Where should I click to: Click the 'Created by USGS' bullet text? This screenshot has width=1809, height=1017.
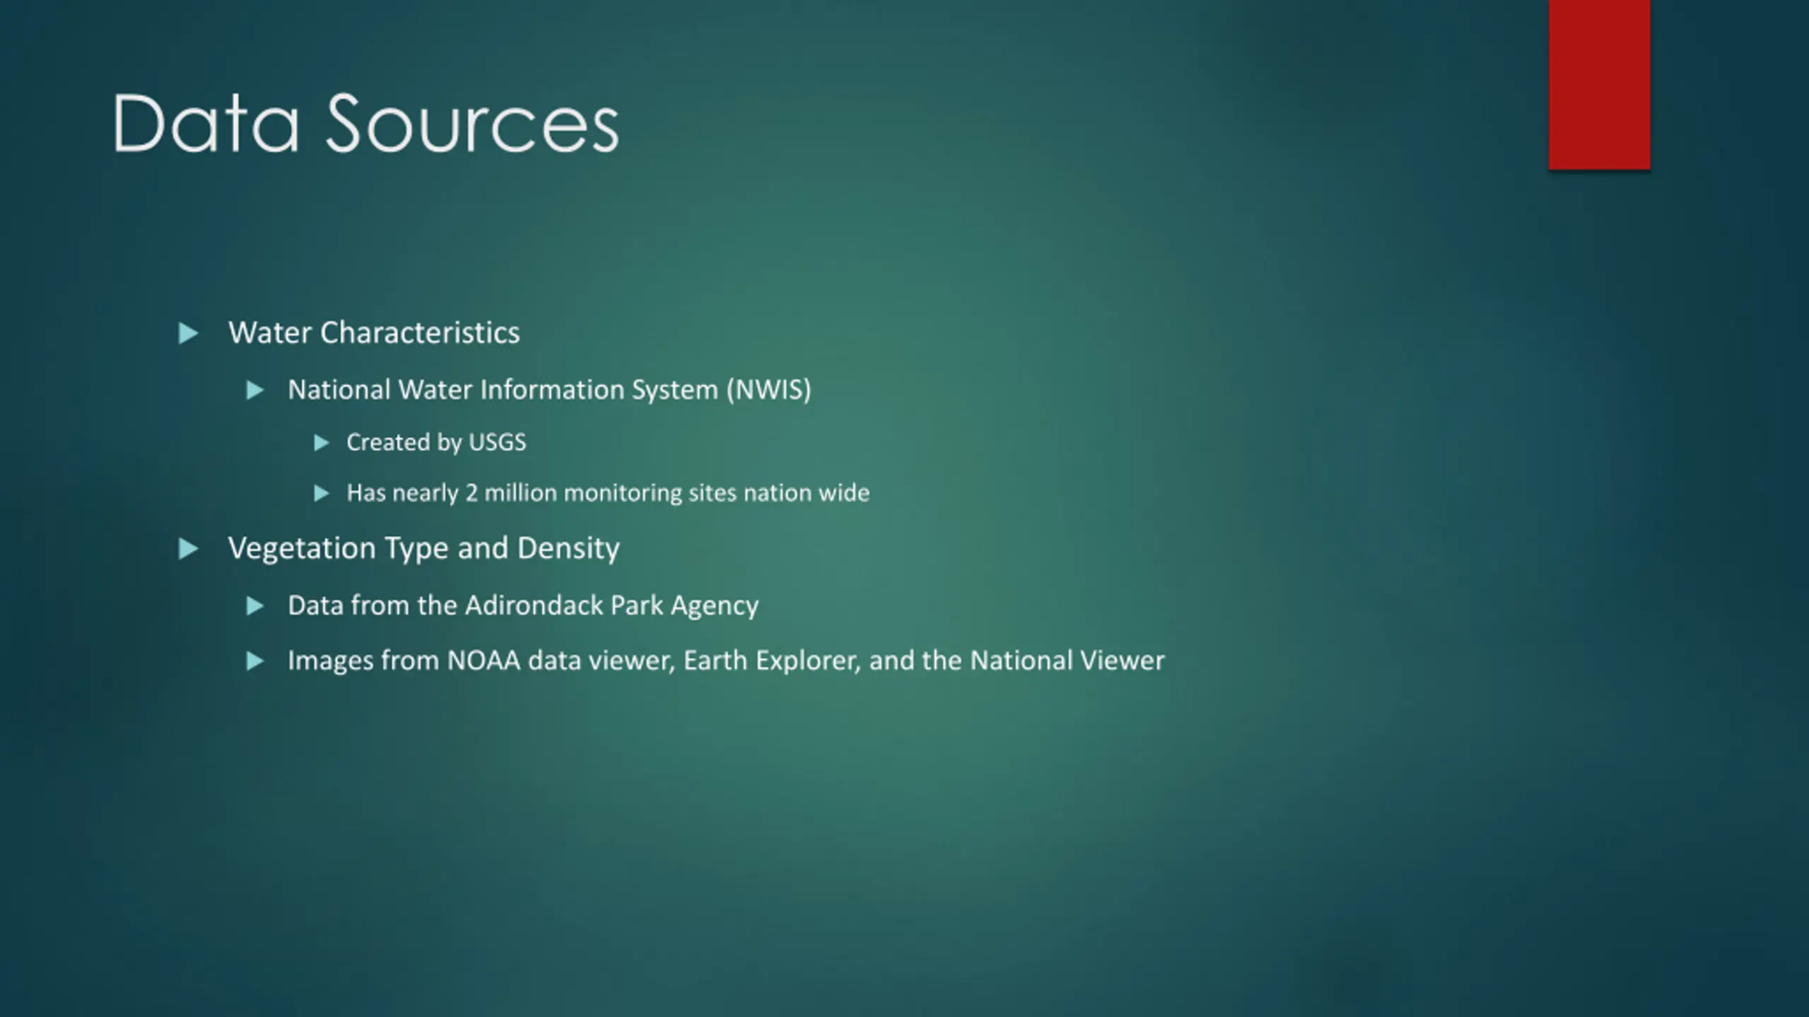tap(436, 442)
